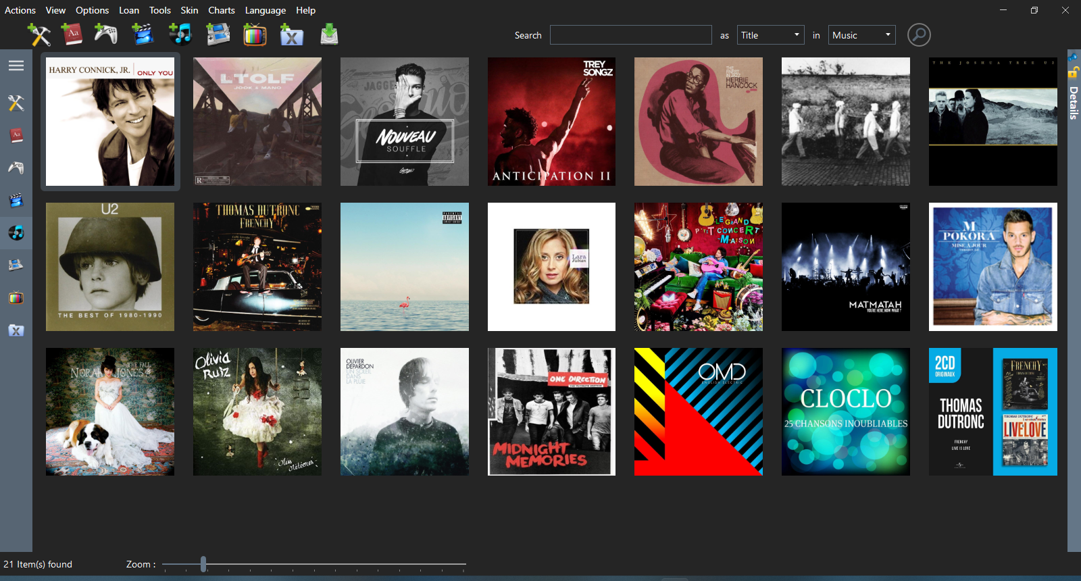1081x581 pixels.
Task: Click the Add Book toolbar icon
Action: click(x=72, y=34)
